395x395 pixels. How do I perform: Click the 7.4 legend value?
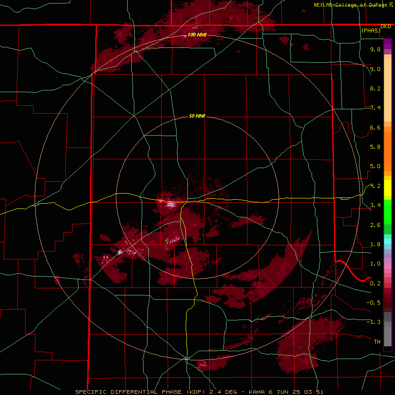click(x=375, y=108)
